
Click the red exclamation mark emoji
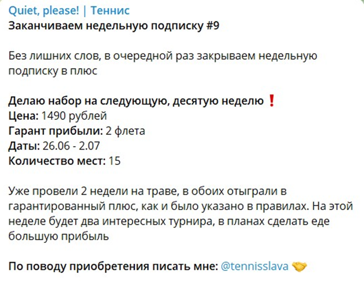271,101
